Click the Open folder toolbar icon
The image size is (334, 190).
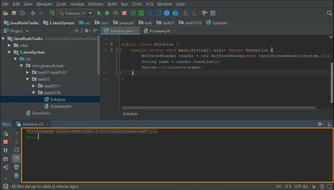coord(6,13)
